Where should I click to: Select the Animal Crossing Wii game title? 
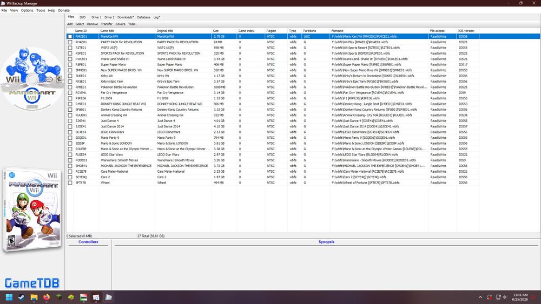pyautogui.click(x=114, y=116)
